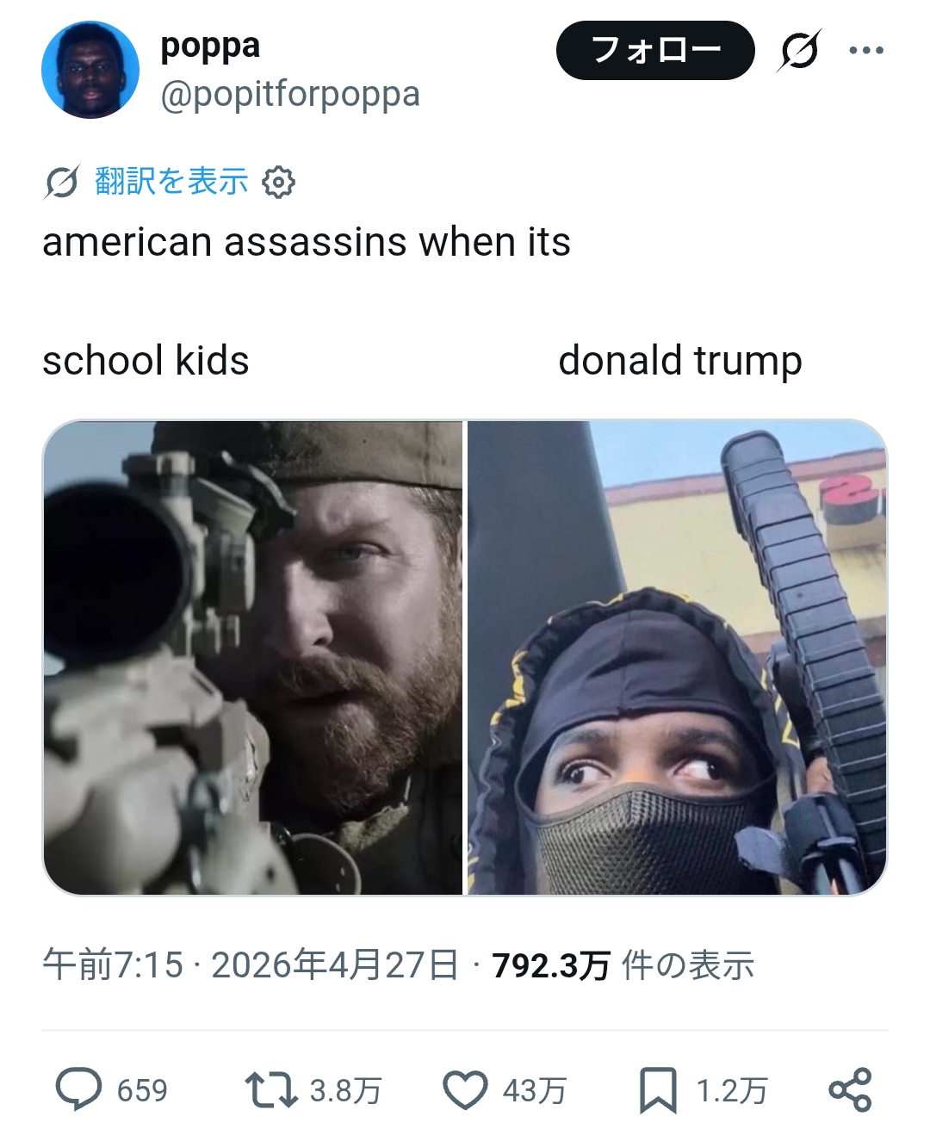This screenshot has width=930, height=1135.
Task: Click the 3.8万 repost count
Action: [345, 1090]
